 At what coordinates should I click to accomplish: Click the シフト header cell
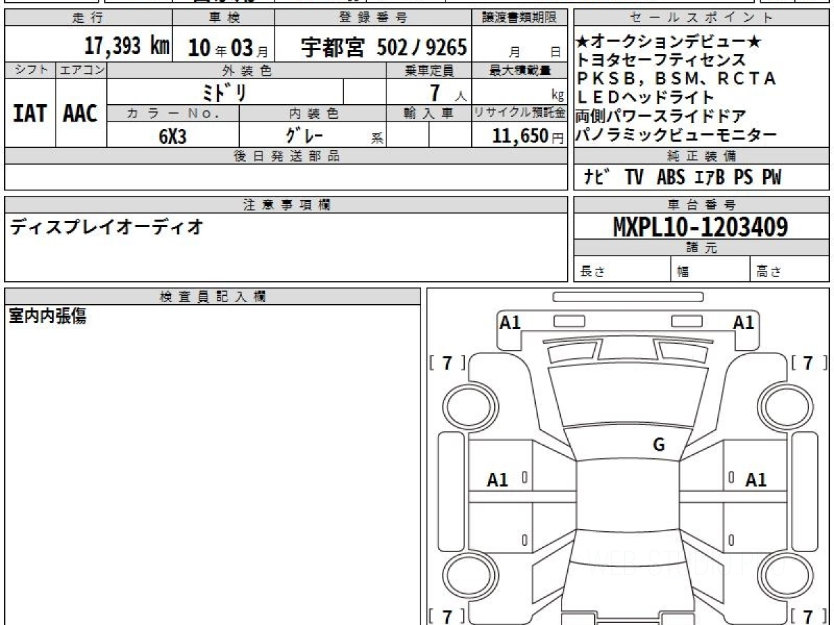click(29, 70)
